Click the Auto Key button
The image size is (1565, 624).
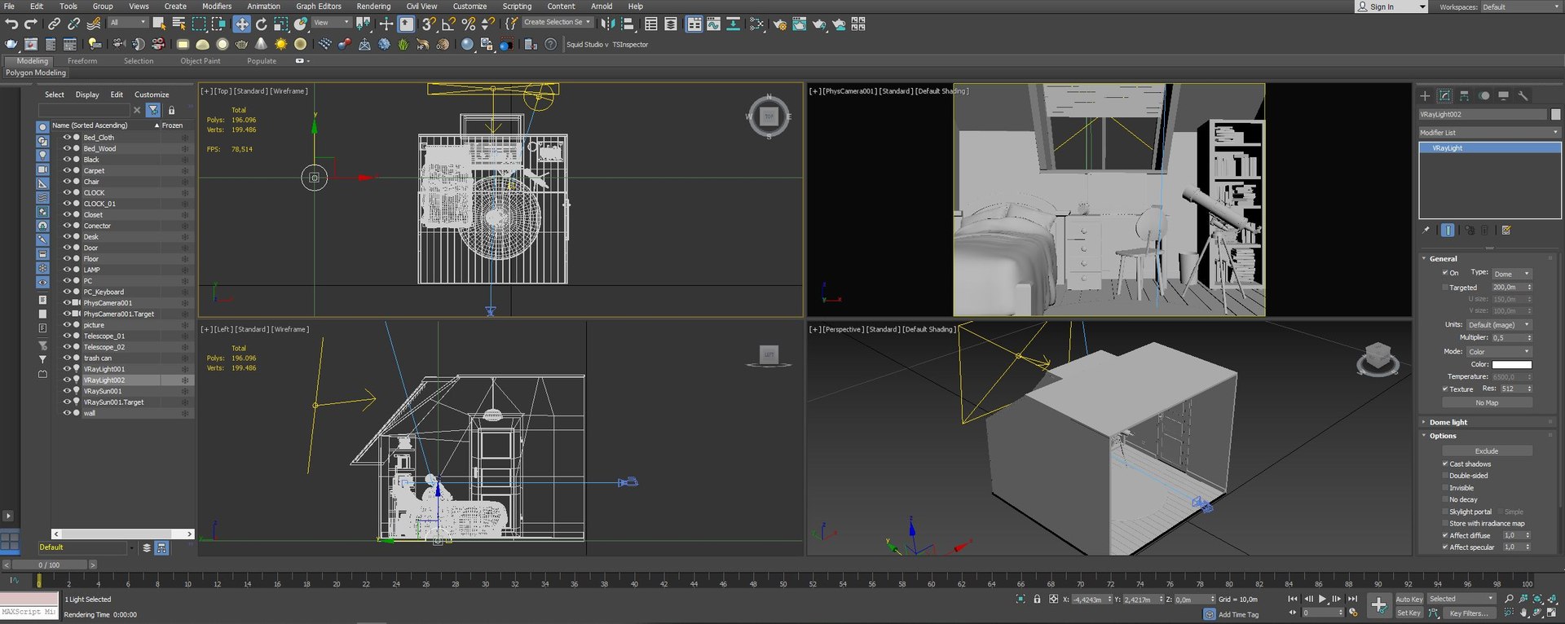(x=1409, y=599)
